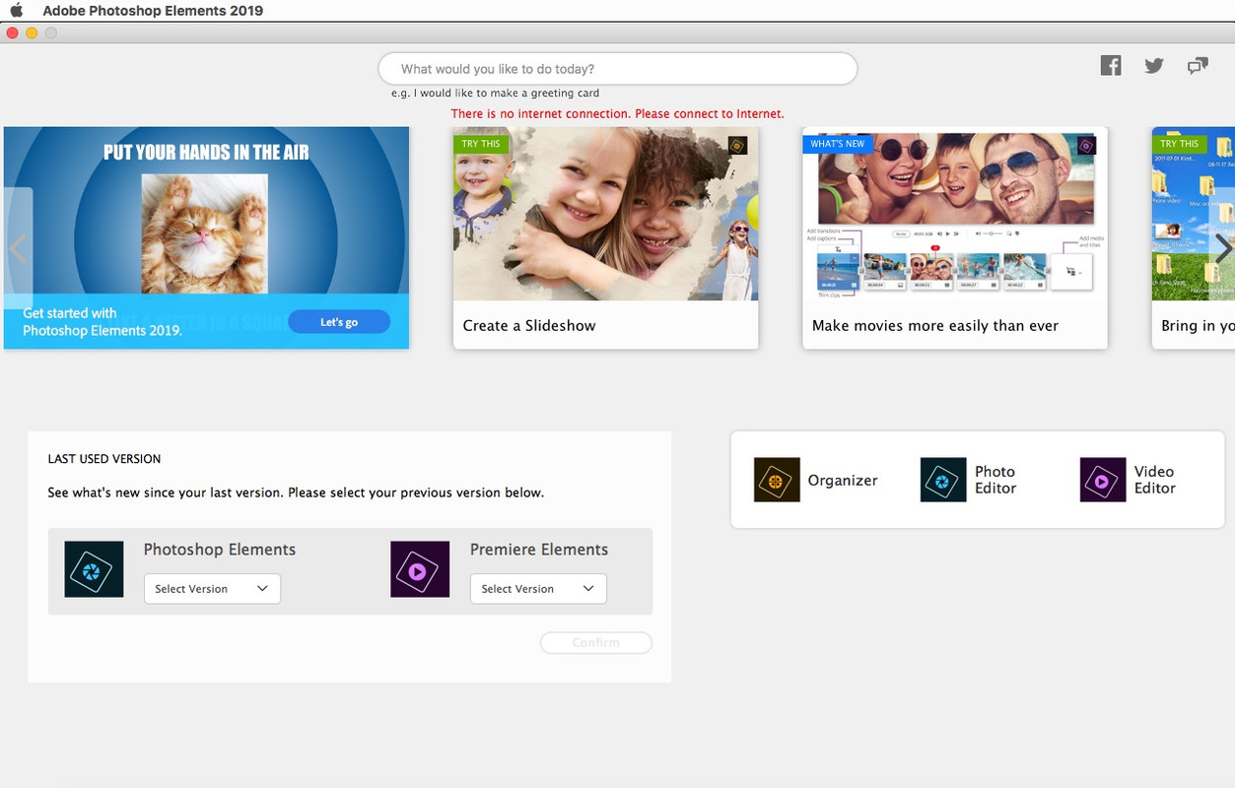Click Photoshop Elements logo in Last Used Version

coord(94,569)
